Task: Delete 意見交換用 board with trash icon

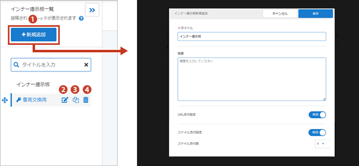Action: [86, 100]
